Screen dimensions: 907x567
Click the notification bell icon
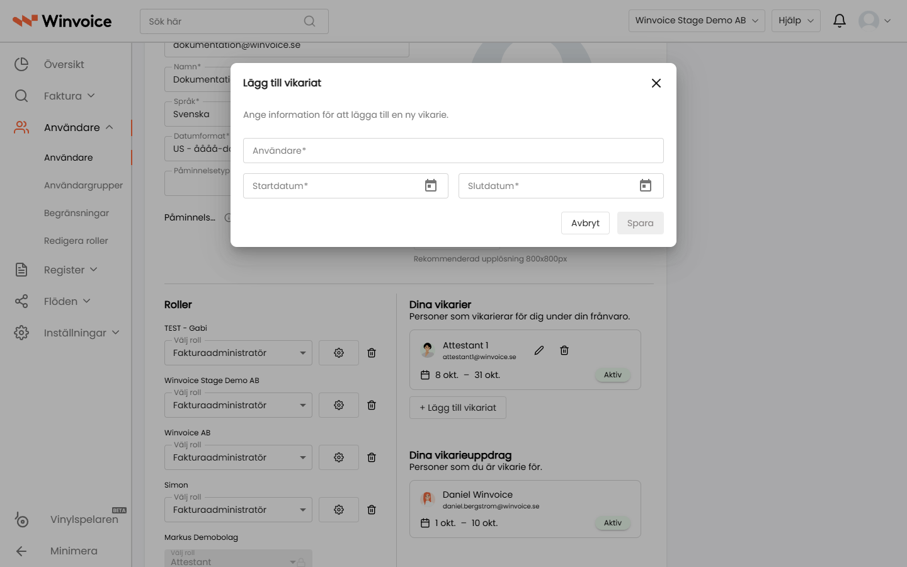[840, 21]
